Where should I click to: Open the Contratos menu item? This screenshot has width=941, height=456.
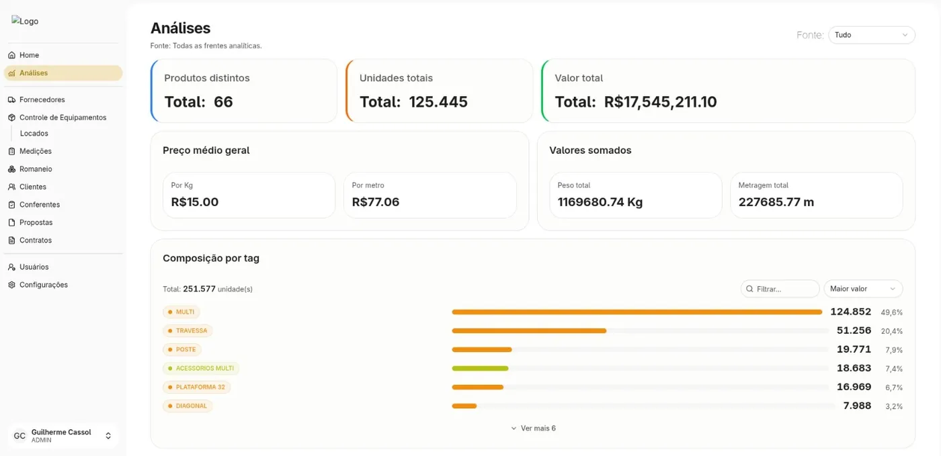point(36,240)
